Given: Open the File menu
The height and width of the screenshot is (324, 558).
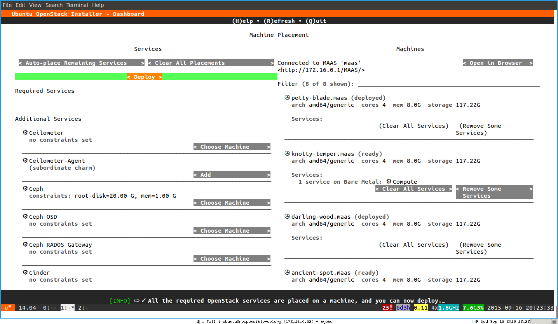Looking at the screenshot, I should pyautogui.click(x=7, y=5).
